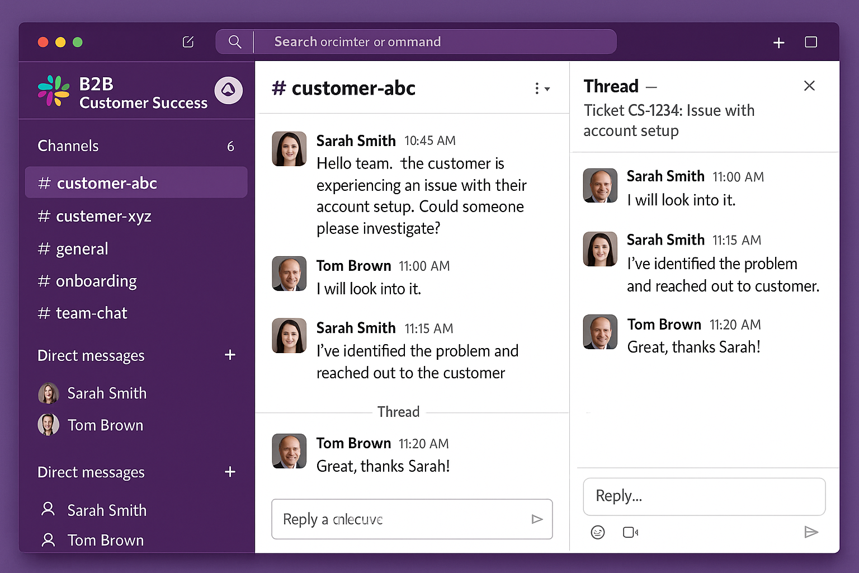859x573 pixels.
Task: Click the video clip icon in thread
Action: click(630, 532)
